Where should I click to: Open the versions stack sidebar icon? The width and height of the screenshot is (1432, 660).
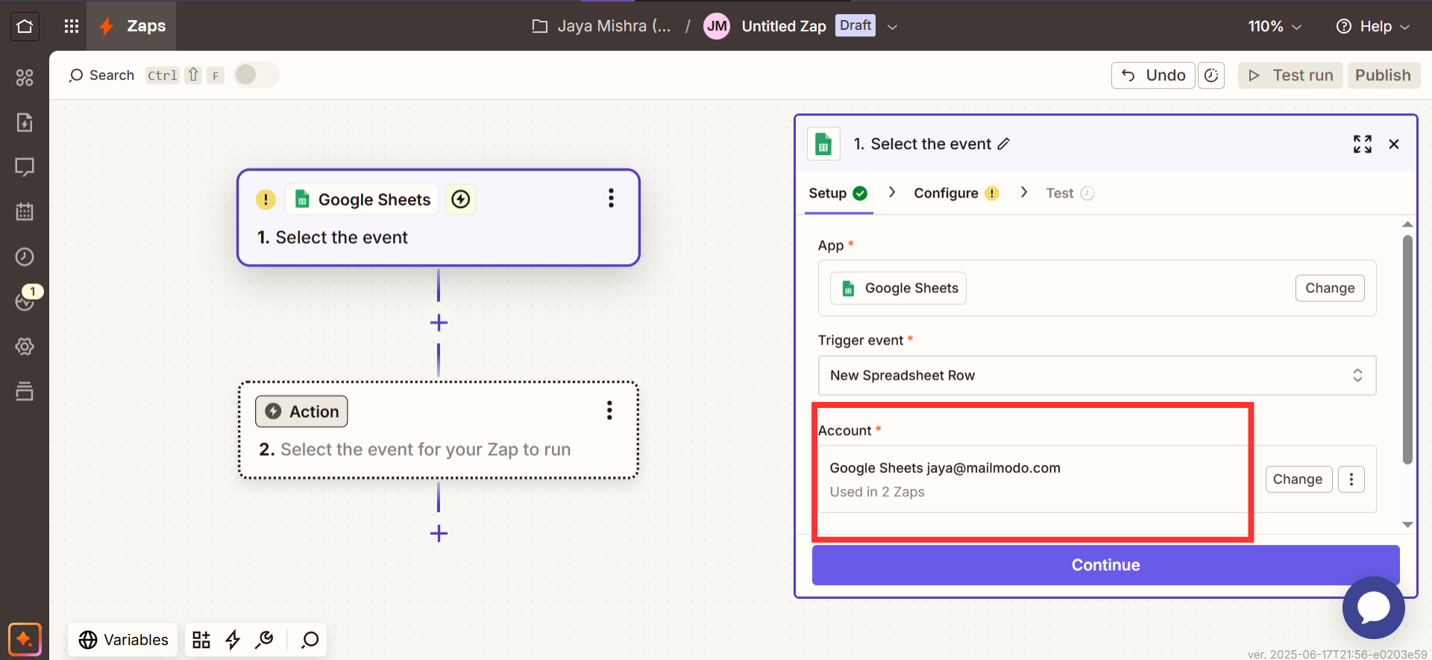tap(25, 391)
